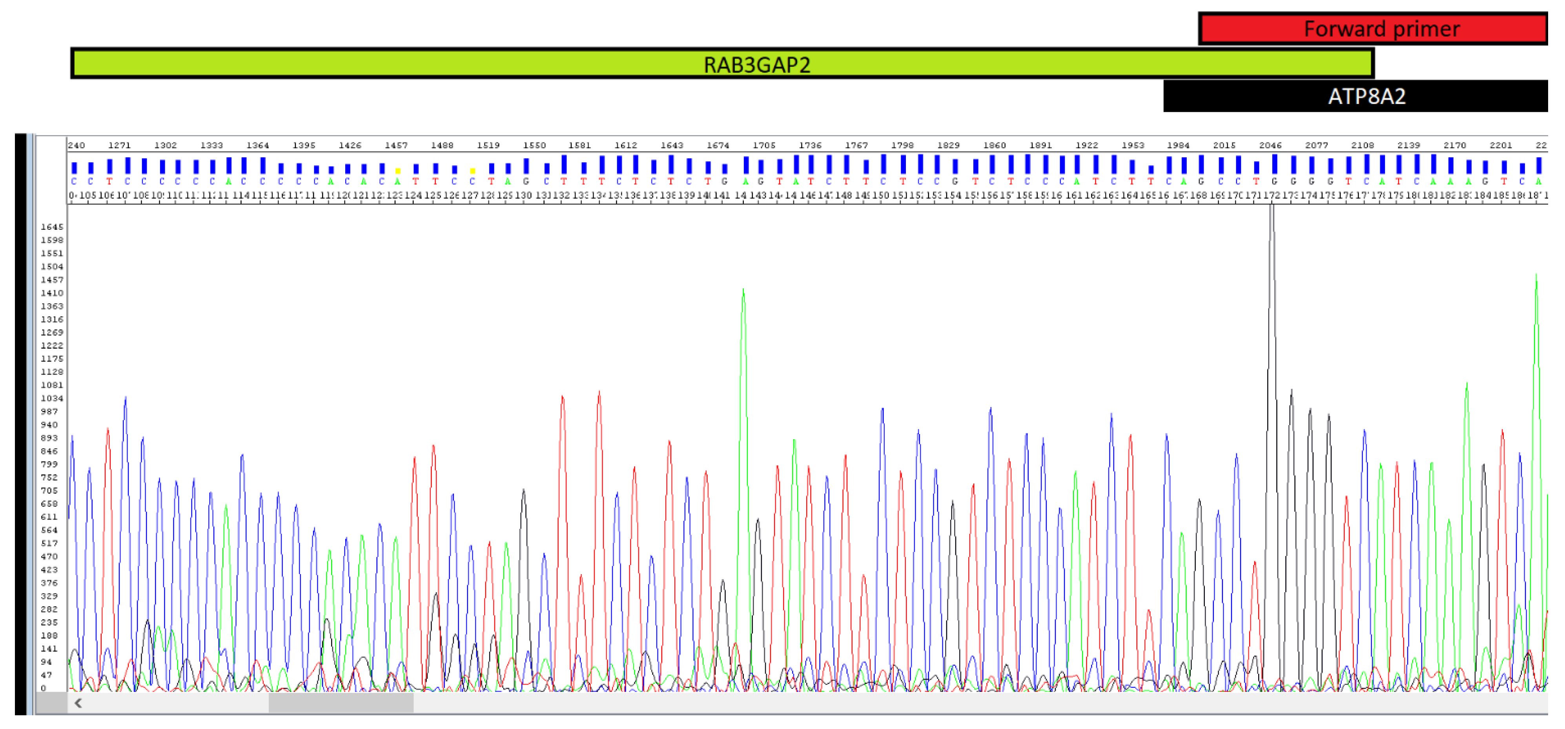The height and width of the screenshot is (729, 1565).
Task: Click ruler position 1488
Action: pos(442,145)
